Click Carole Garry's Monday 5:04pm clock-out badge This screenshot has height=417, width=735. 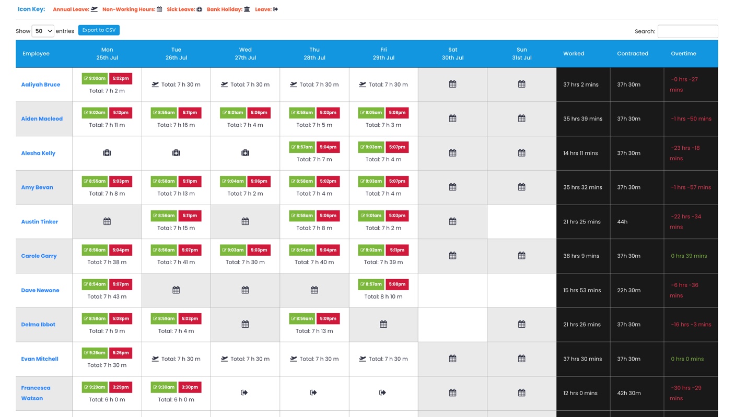click(x=121, y=250)
